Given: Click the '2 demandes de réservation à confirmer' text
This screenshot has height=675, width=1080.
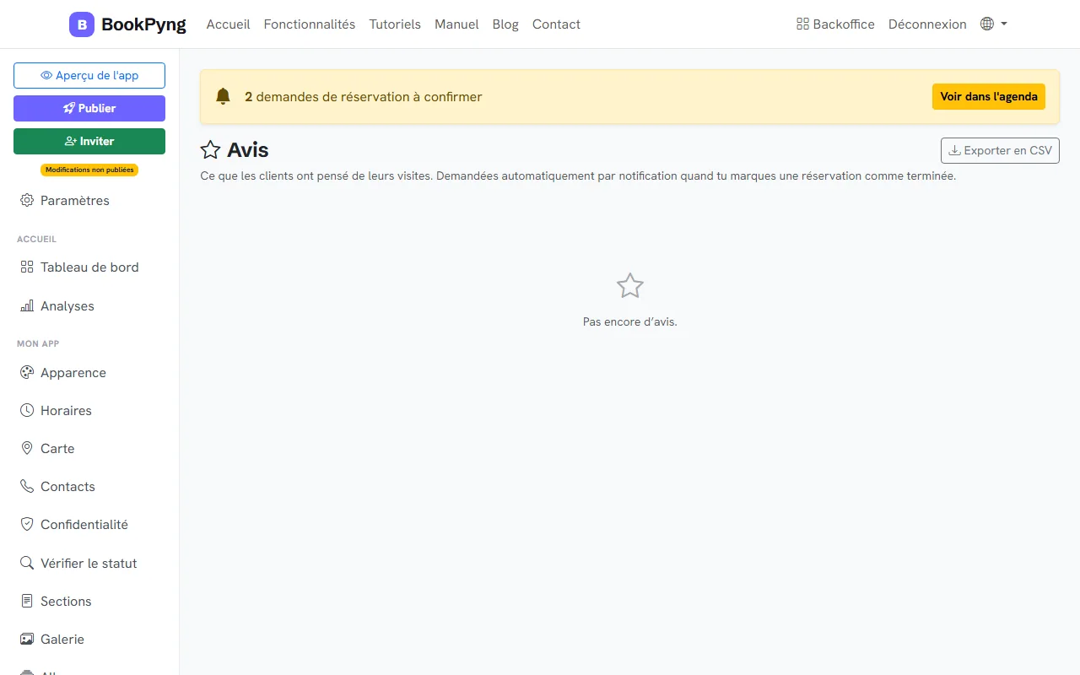Looking at the screenshot, I should [x=364, y=96].
